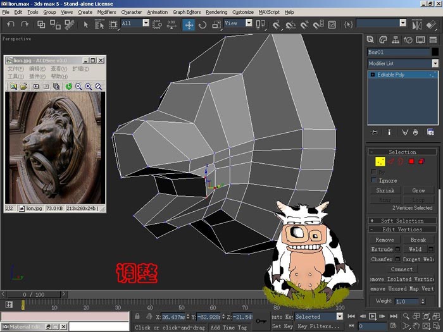Click the Mirror tool icon
Screen dimensions: 443x332
[x=416, y=25]
